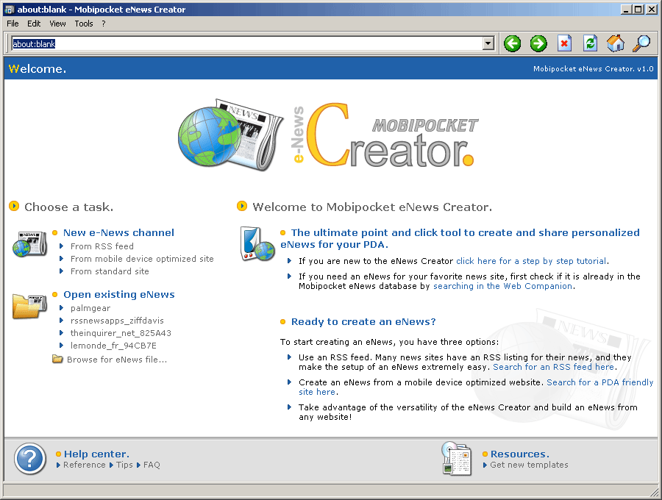Click the eNews Creator logo image
Viewport: 662px width, 500px height.
pyautogui.click(x=327, y=135)
